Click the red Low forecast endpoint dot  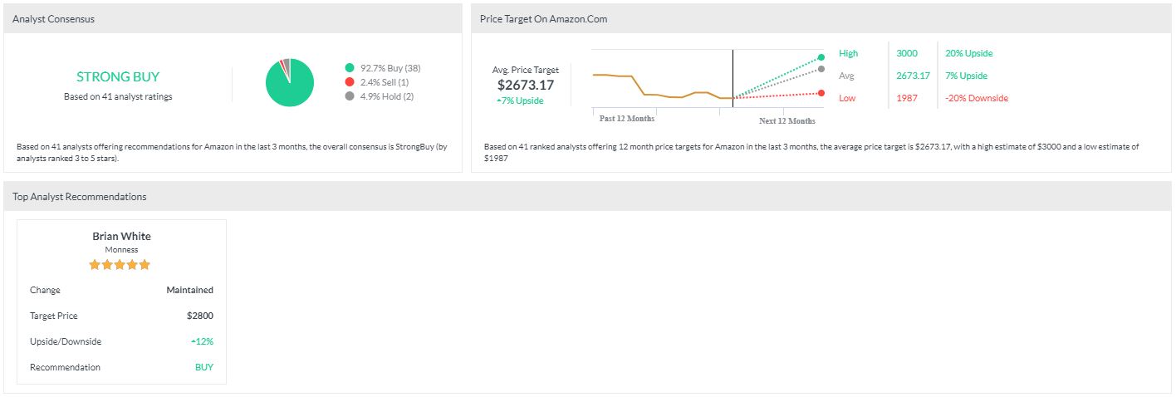(x=821, y=93)
